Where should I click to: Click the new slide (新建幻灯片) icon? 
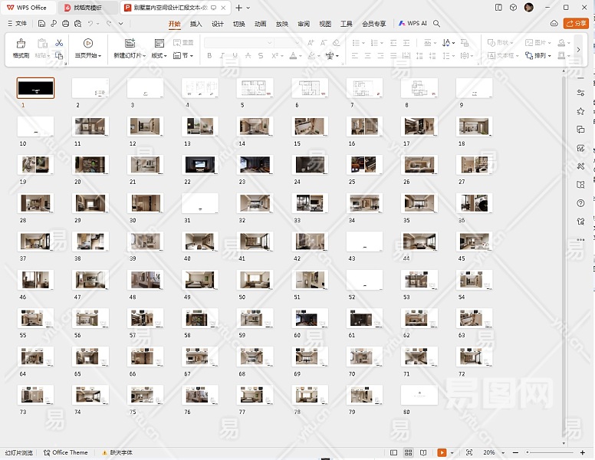[130, 44]
